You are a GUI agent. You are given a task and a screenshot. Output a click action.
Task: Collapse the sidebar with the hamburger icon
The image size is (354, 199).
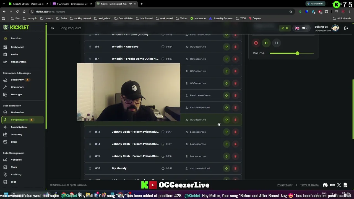tap(52, 28)
